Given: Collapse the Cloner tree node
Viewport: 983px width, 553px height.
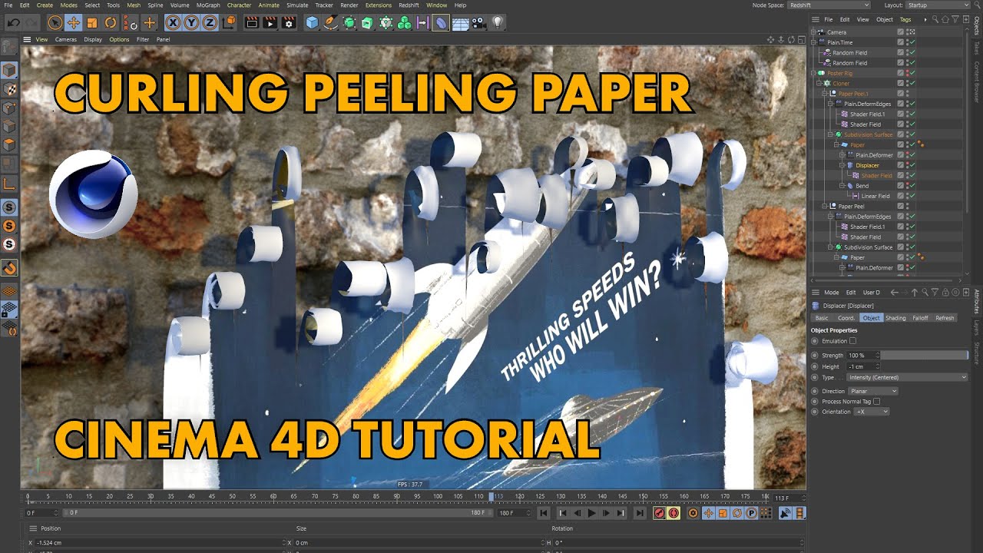Looking at the screenshot, I should click(820, 83).
